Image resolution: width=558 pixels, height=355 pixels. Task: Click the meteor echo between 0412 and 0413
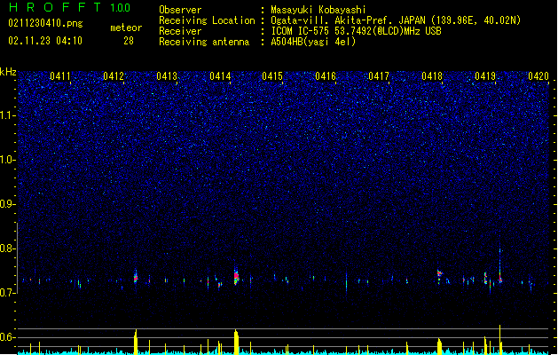pyautogui.click(x=136, y=277)
